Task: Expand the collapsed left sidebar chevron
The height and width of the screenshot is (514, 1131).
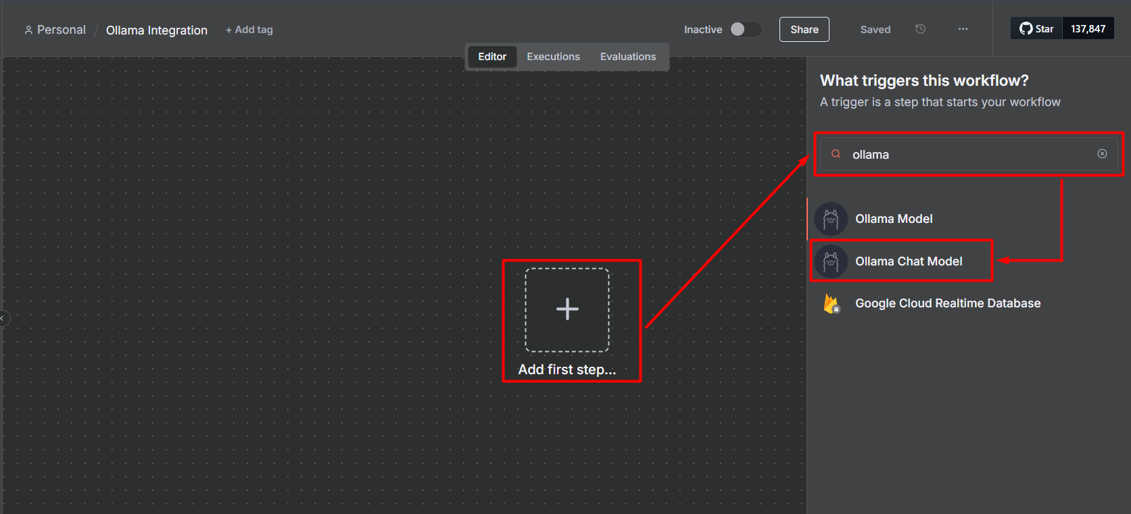Action: tap(2, 318)
